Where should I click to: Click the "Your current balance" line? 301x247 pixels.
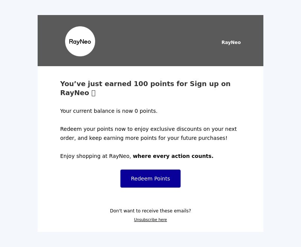(109, 111)
